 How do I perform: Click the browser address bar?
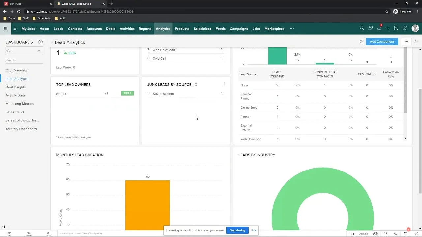pos(204,11)
